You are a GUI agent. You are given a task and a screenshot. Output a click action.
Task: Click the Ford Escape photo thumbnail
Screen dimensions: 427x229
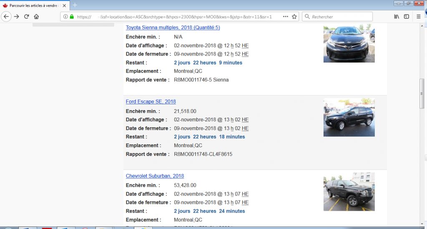point(349,117)
